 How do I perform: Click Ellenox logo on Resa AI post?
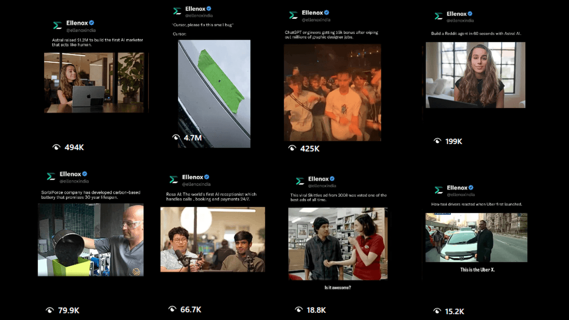(174, 180)
